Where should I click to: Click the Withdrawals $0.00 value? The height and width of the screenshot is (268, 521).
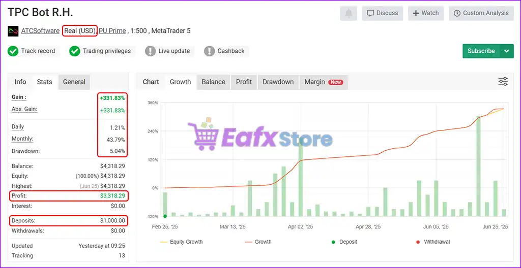118,230
